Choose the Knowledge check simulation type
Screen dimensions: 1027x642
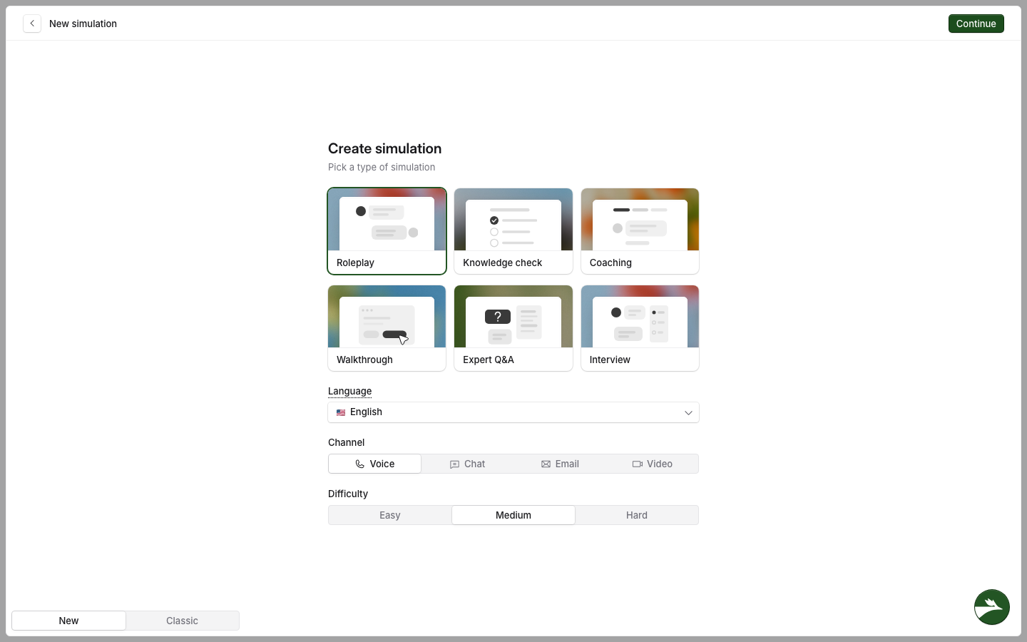tap(513, 231)
